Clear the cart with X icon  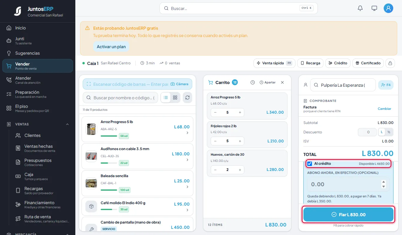coord(283,83)
